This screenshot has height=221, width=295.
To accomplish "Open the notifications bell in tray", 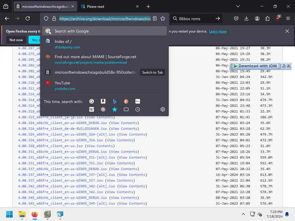I will 287,214.
